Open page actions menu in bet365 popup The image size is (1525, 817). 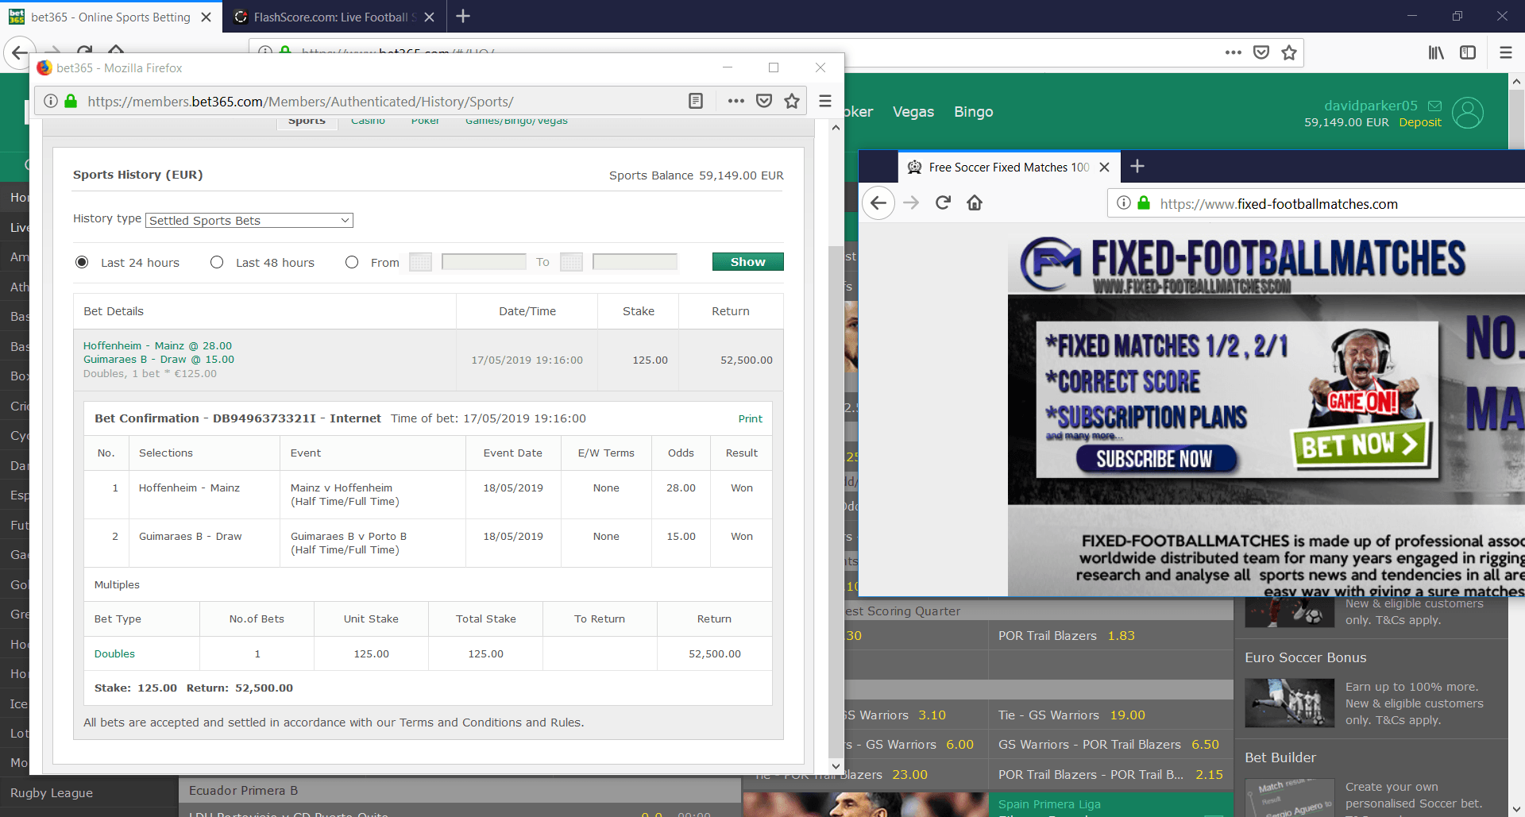click(735, 101)
